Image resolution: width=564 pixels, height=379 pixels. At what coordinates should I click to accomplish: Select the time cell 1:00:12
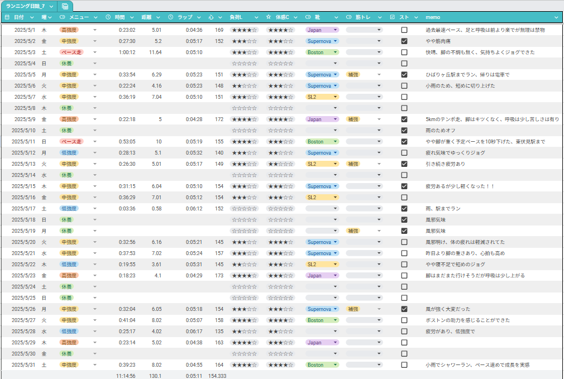pyautogui.click(x=127, y=52)
